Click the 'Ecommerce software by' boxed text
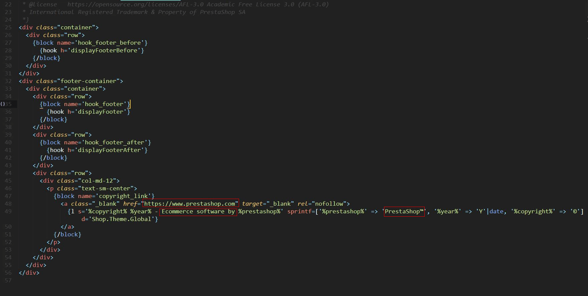This screenshot has width=588, height=296. click(x=198, y=211)
